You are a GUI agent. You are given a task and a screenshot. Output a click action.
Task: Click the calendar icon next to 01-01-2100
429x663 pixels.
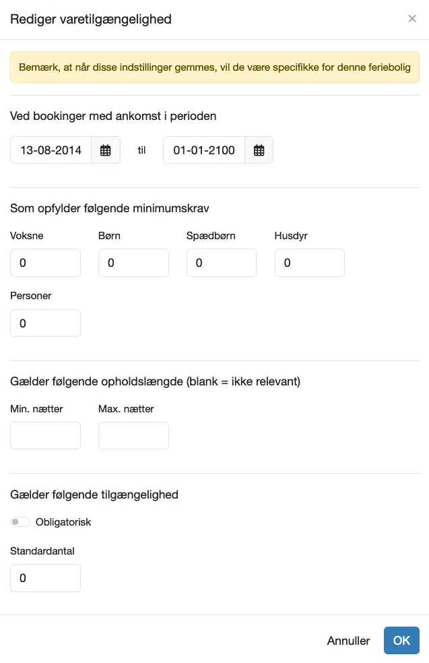[259, 150]
